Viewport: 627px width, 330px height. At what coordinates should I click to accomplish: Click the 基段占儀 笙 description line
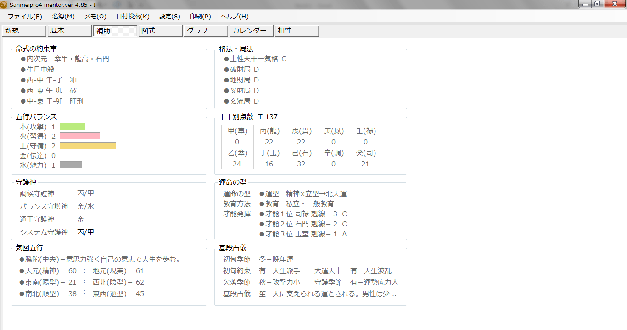[x=310, y=294]
